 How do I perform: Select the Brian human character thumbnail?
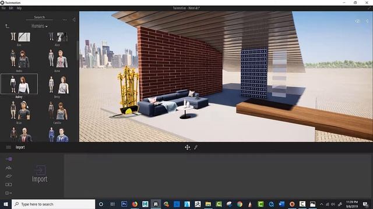(20, 110)
